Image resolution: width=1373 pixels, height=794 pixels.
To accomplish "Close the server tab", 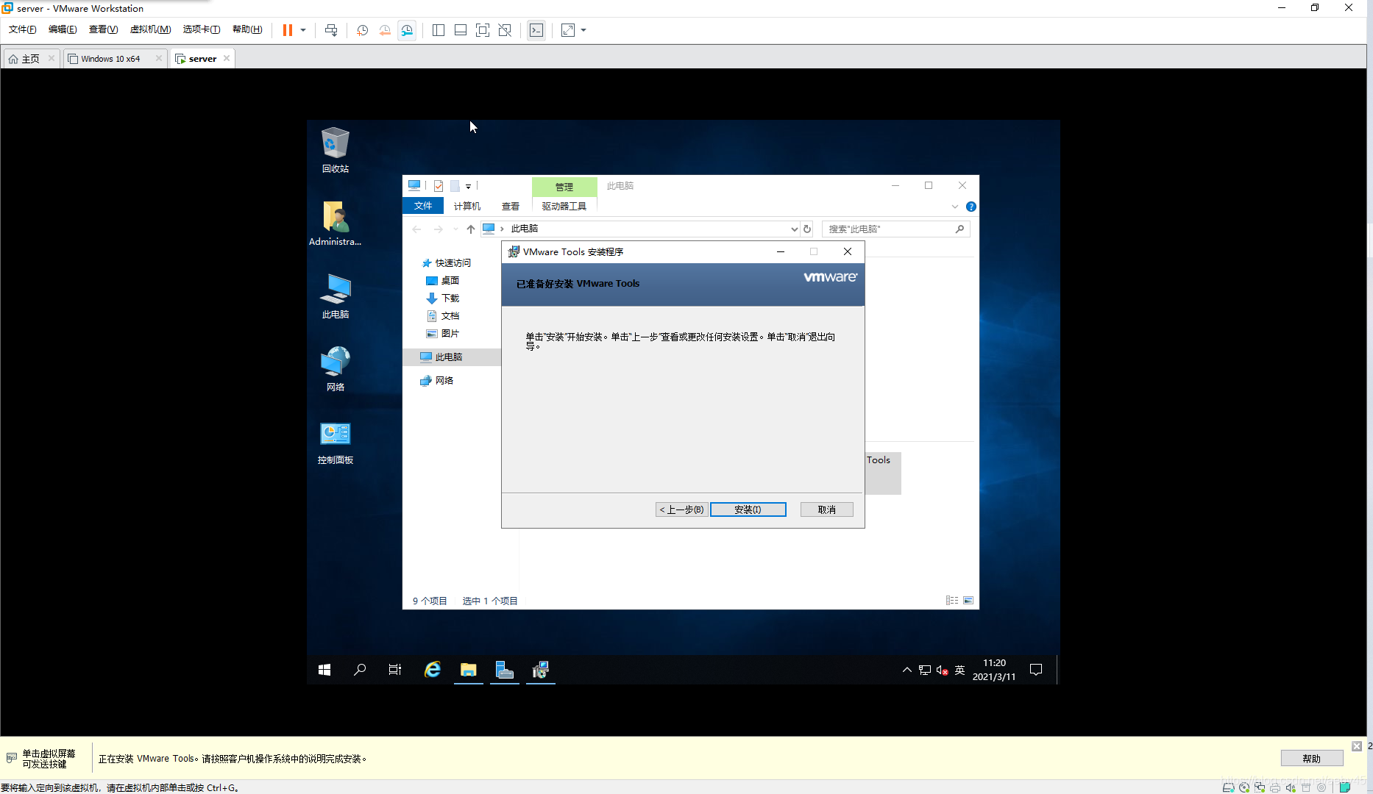I will click(227, 58).
